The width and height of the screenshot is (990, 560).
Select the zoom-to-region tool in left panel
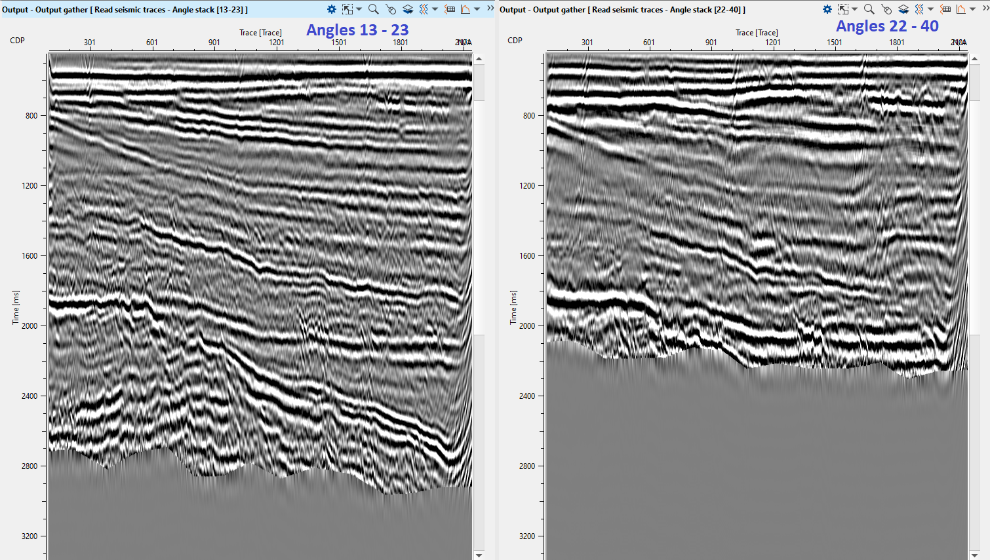pos(347,9)
